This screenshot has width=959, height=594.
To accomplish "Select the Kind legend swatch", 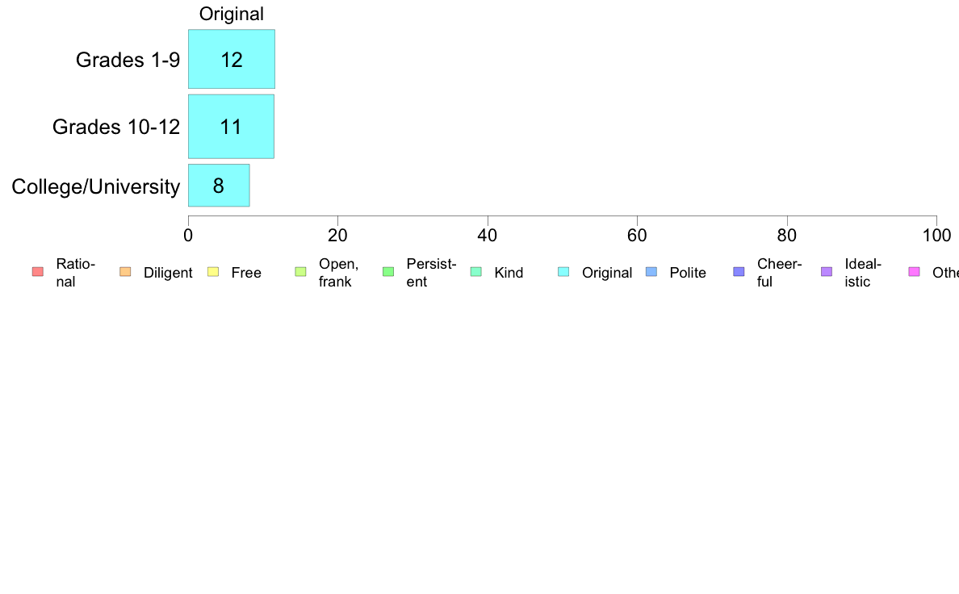I will (475, 272).
